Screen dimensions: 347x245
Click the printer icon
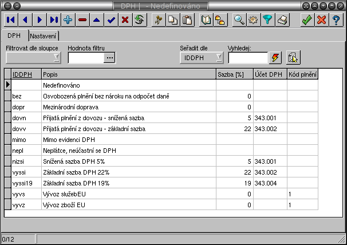[x=282, y=19]
